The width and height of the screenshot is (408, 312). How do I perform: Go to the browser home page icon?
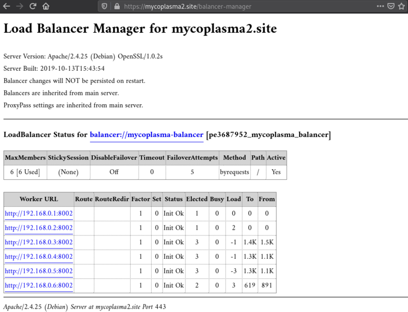pyautogui.click(x=46, y=6)
